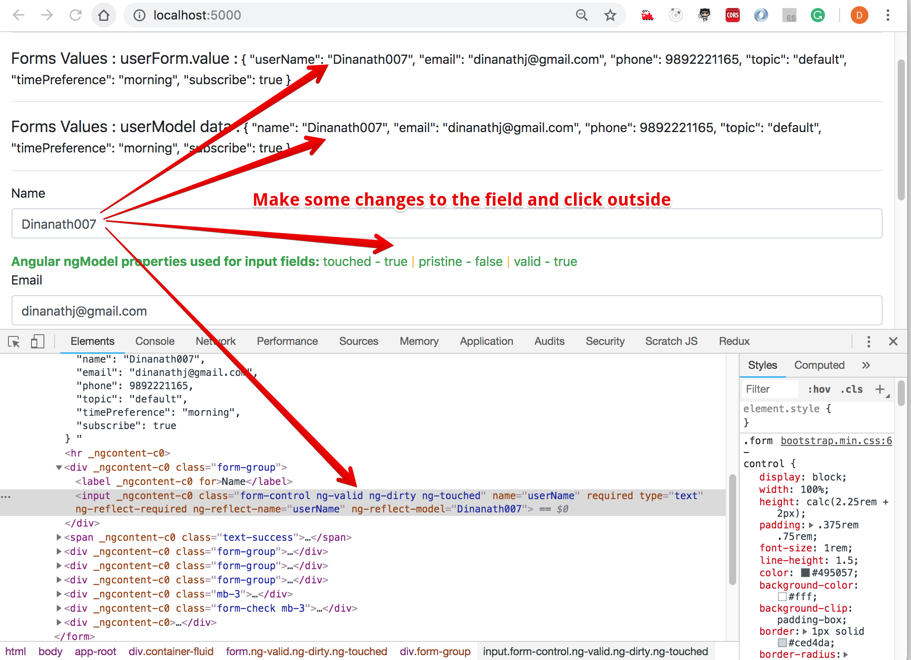Open the bootstrap.min.css:6 source link
The width and height of the screenshot is (911, 660).
point(836,441)
